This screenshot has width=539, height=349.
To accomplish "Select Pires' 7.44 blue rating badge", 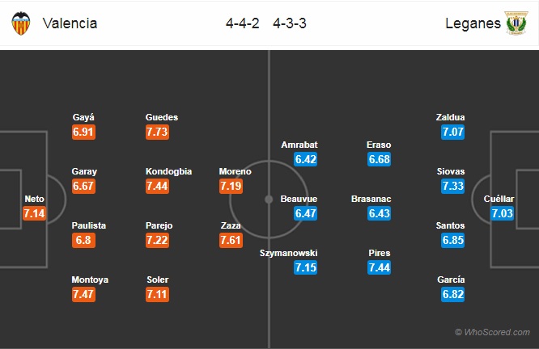I will pos(379,267).
